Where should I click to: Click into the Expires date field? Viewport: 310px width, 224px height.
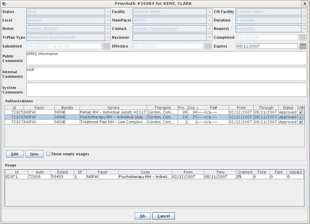(x=267, y=46)
